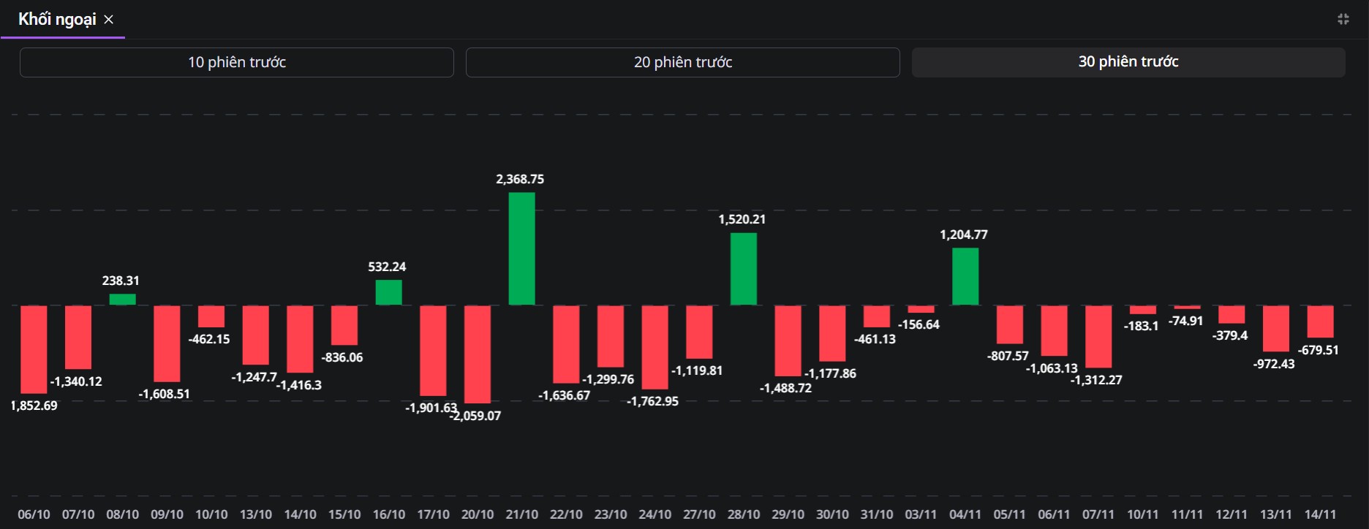Switch to 20 phiên trước range

click(x=682, y=62)
